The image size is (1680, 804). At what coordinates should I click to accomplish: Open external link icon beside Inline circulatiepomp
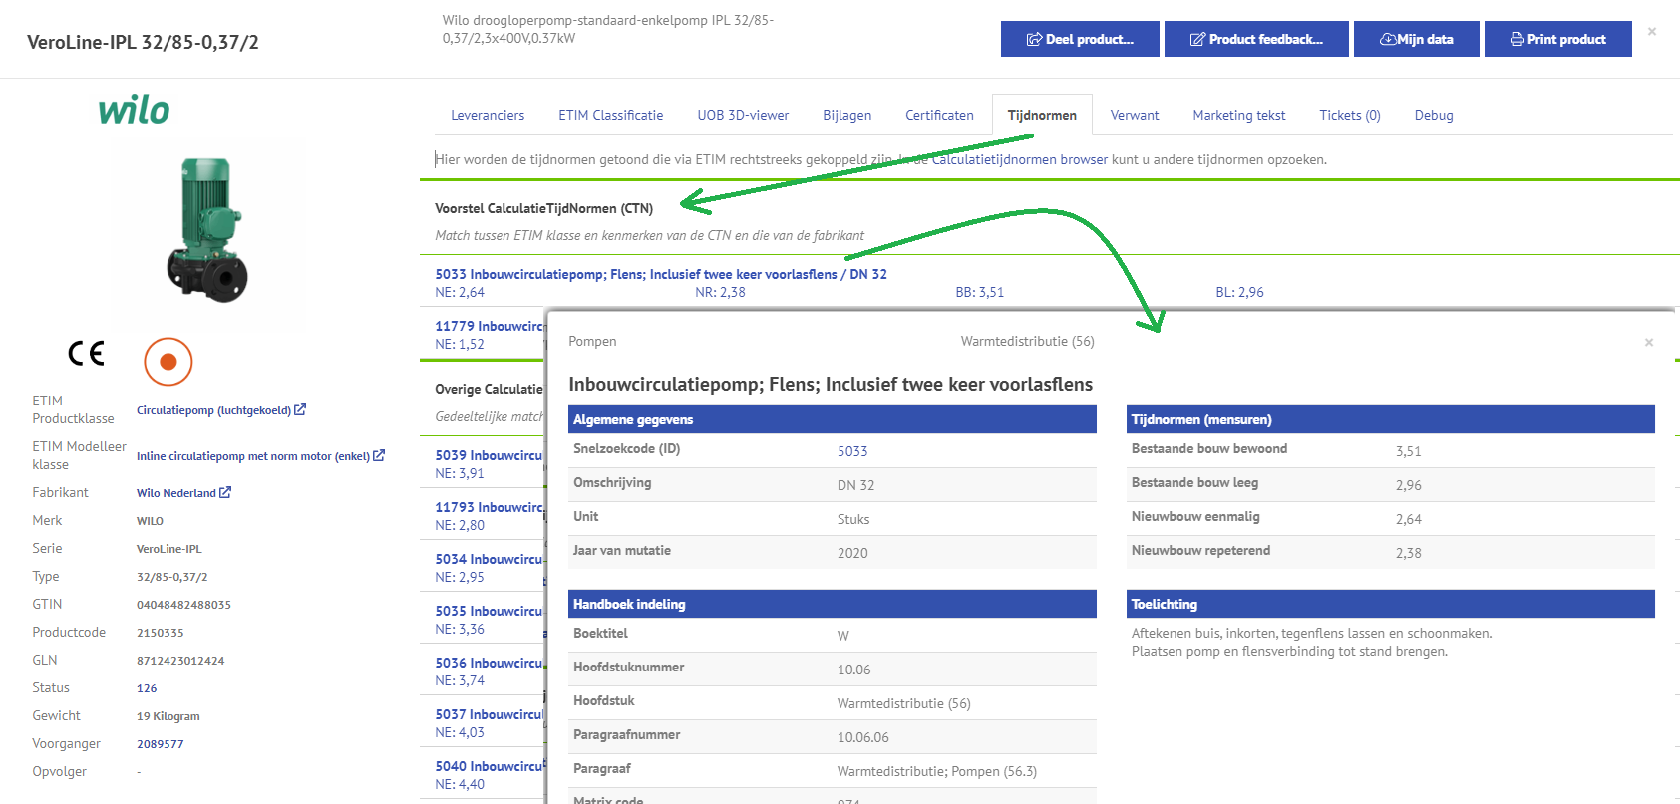(379, 455)
